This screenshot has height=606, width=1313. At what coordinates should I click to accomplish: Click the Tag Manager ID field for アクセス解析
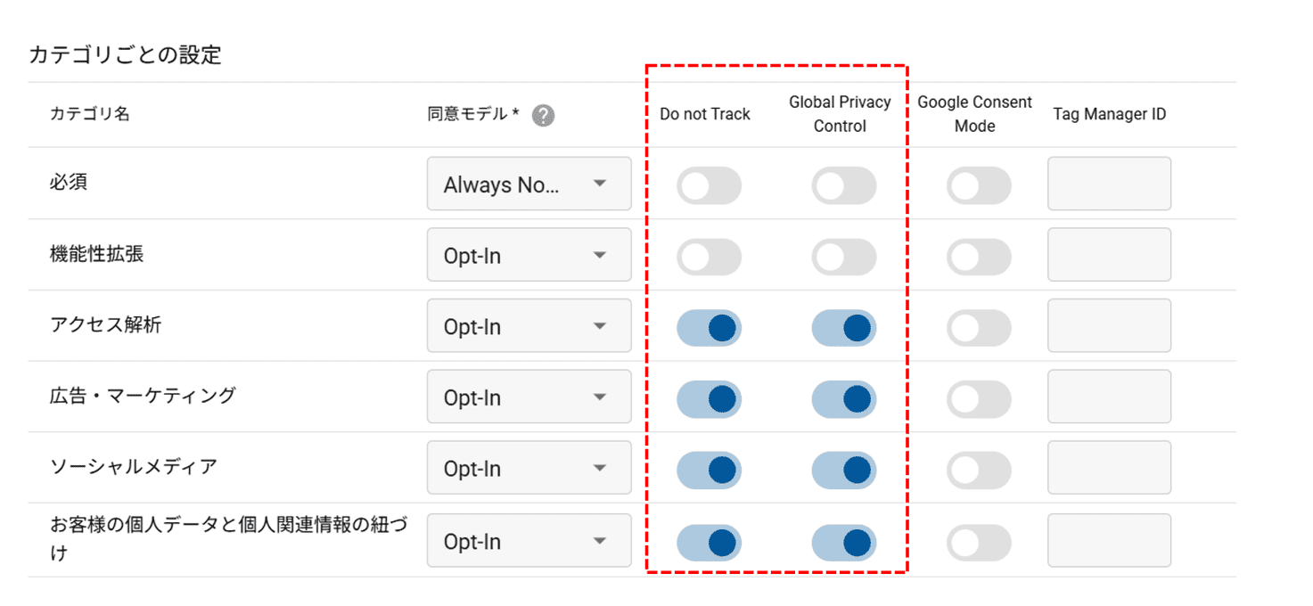click(1109, 326)
